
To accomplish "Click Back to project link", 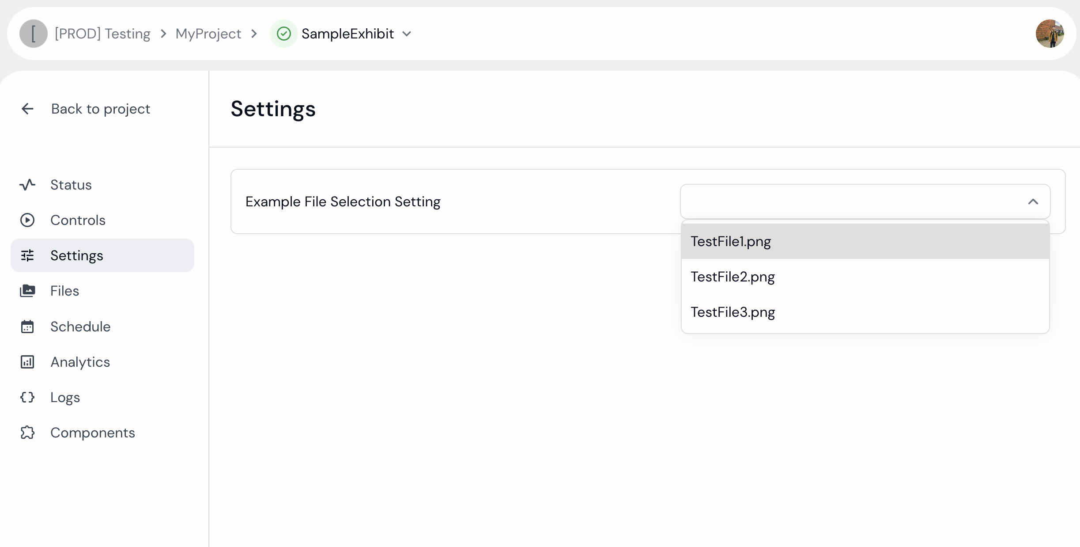I will [100, 109].
